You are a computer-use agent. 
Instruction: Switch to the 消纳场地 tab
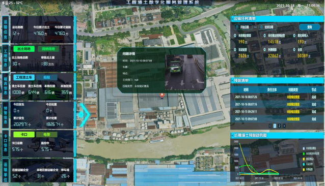(x=48, y=49)
